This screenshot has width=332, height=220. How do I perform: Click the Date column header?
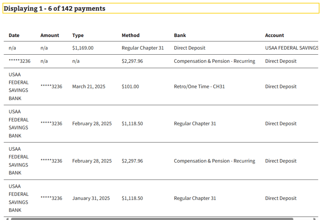14,35
